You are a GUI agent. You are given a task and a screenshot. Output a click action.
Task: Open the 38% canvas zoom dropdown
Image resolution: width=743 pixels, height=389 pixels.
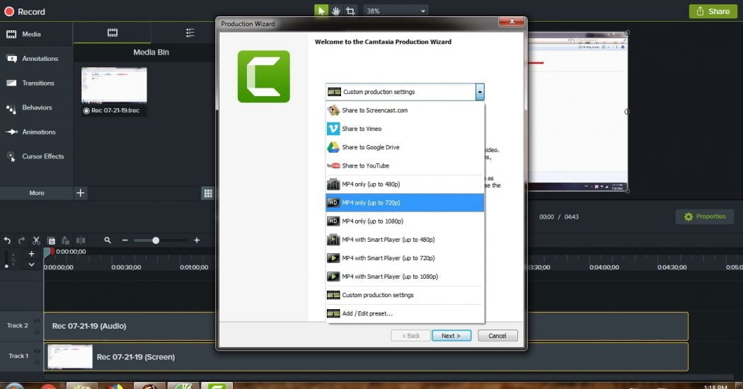396,11
